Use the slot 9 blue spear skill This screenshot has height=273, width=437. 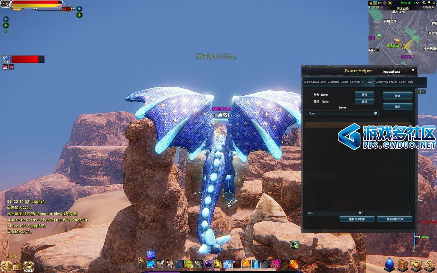[227, 264]
